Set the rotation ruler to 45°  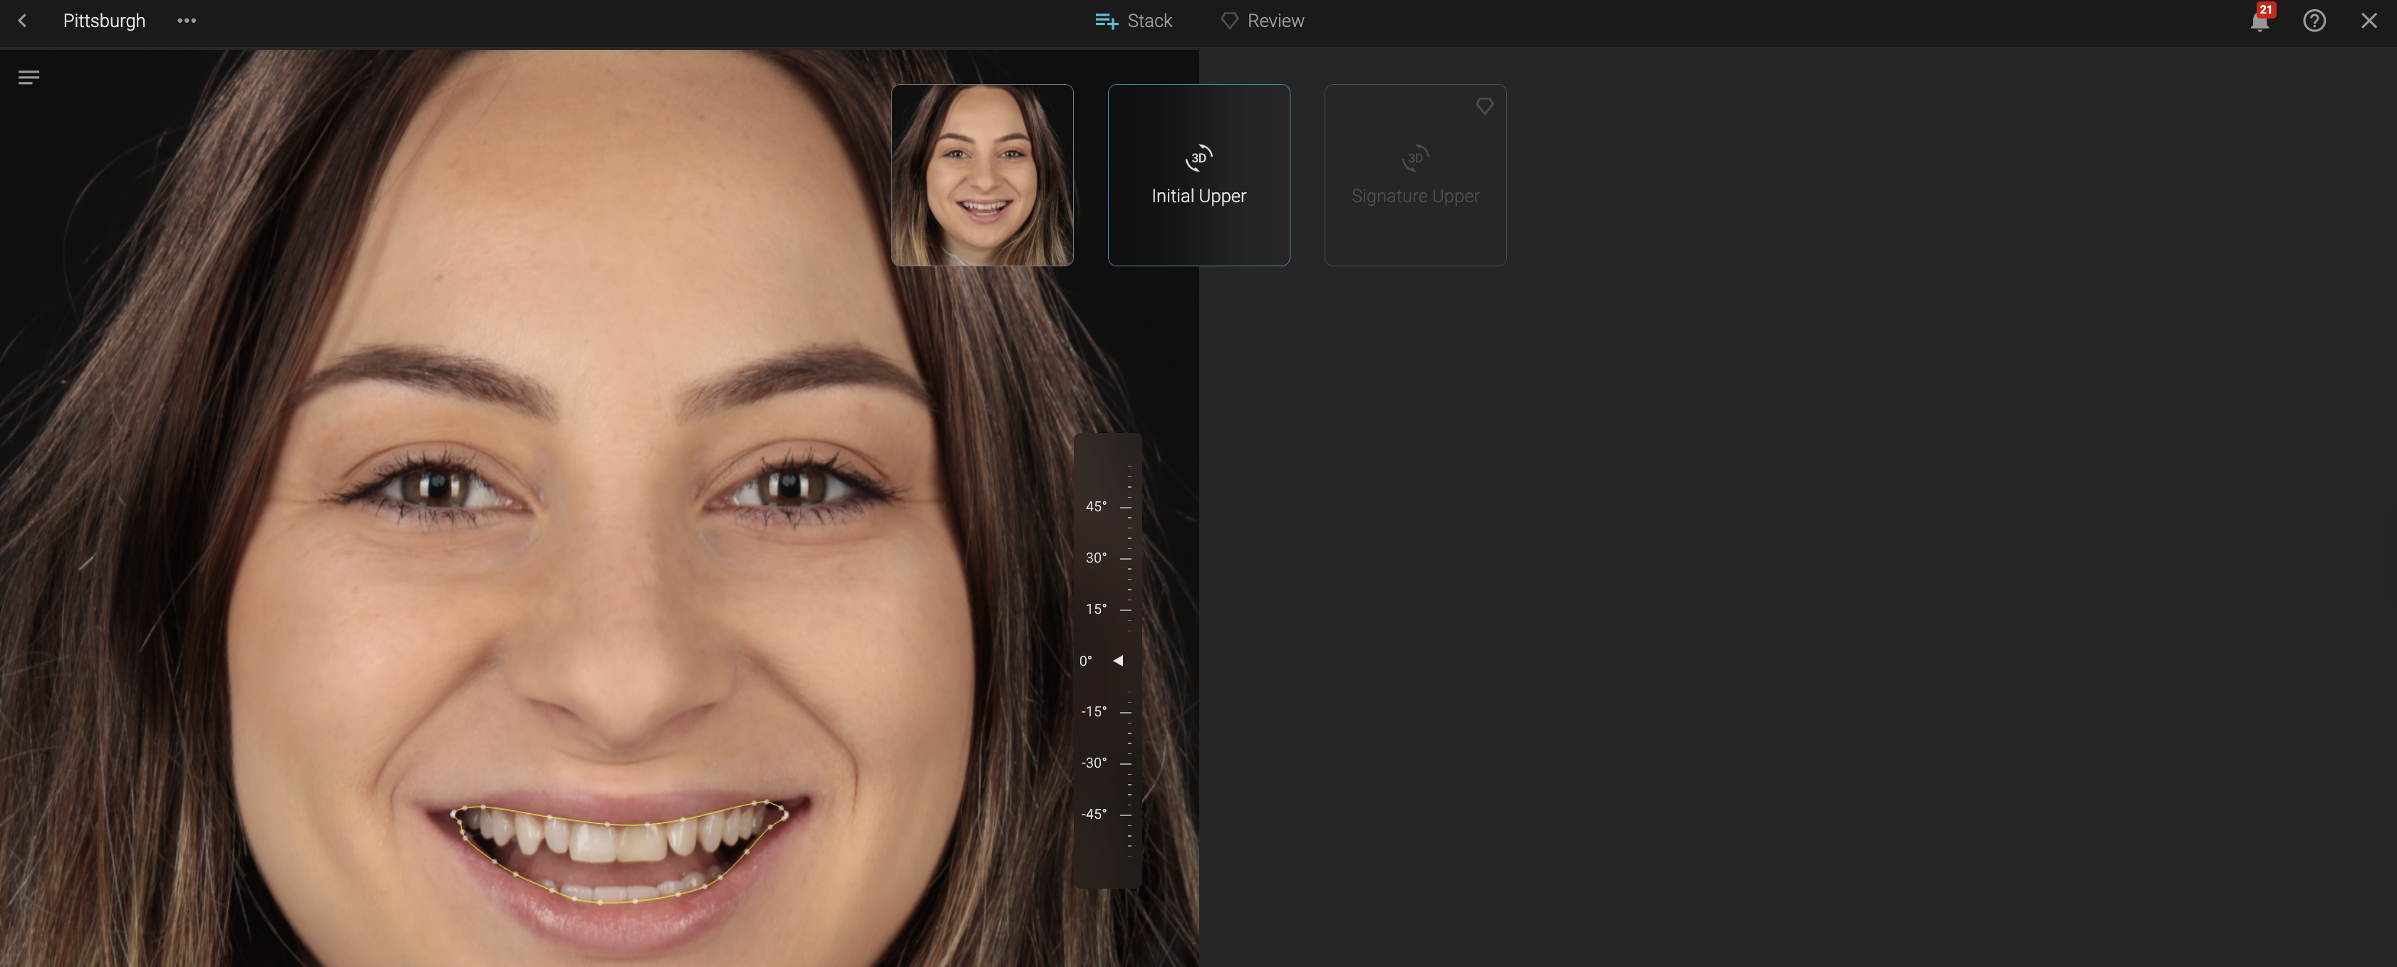pos(1125,507)
